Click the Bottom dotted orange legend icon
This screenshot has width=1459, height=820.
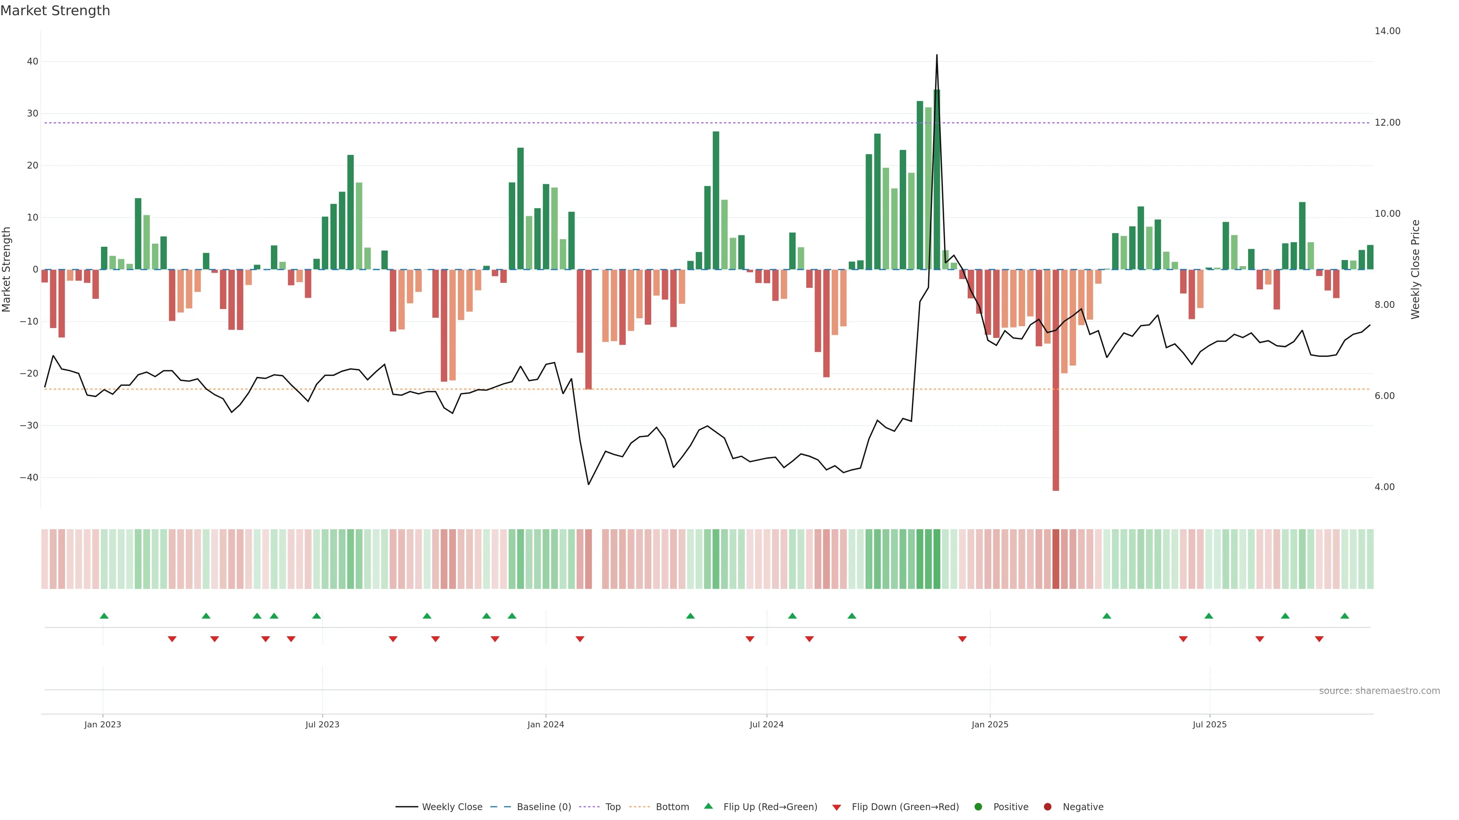[x=639, y=807]
